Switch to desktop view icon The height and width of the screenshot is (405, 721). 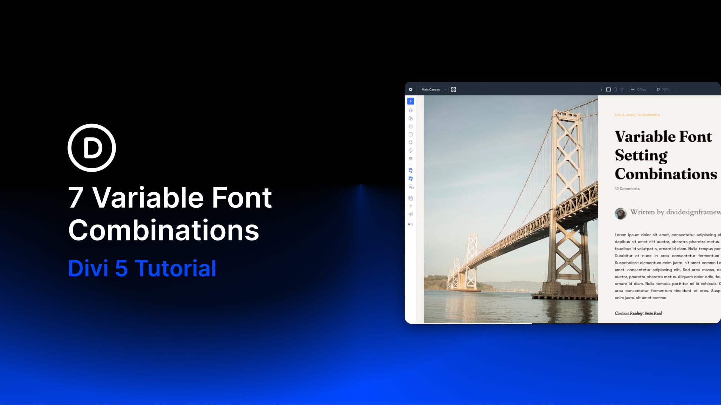pos(608,90)
